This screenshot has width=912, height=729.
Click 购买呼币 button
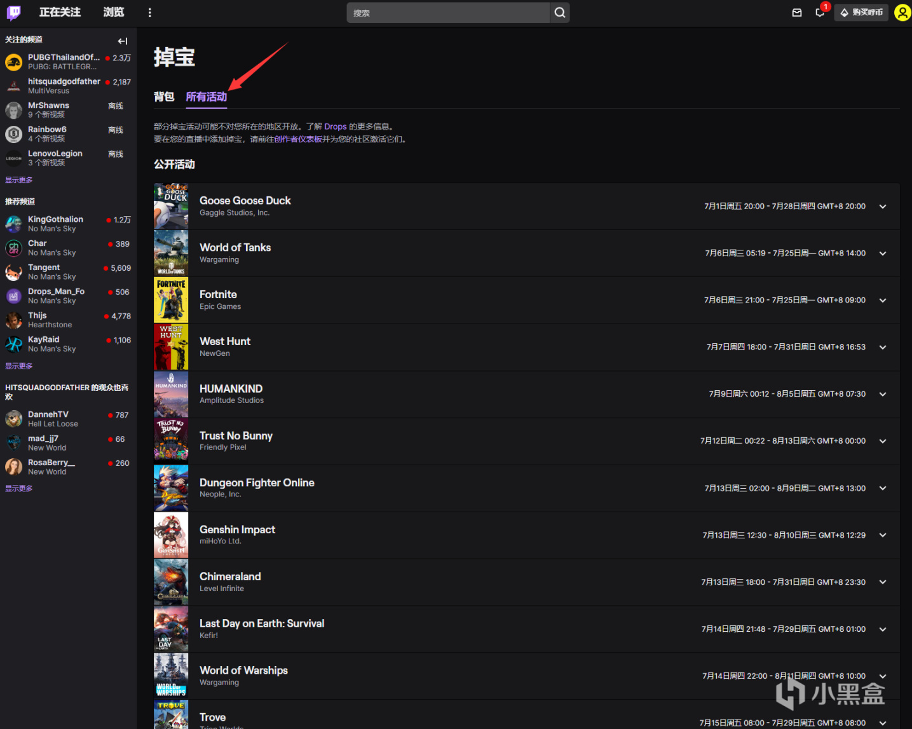(861, 13)
